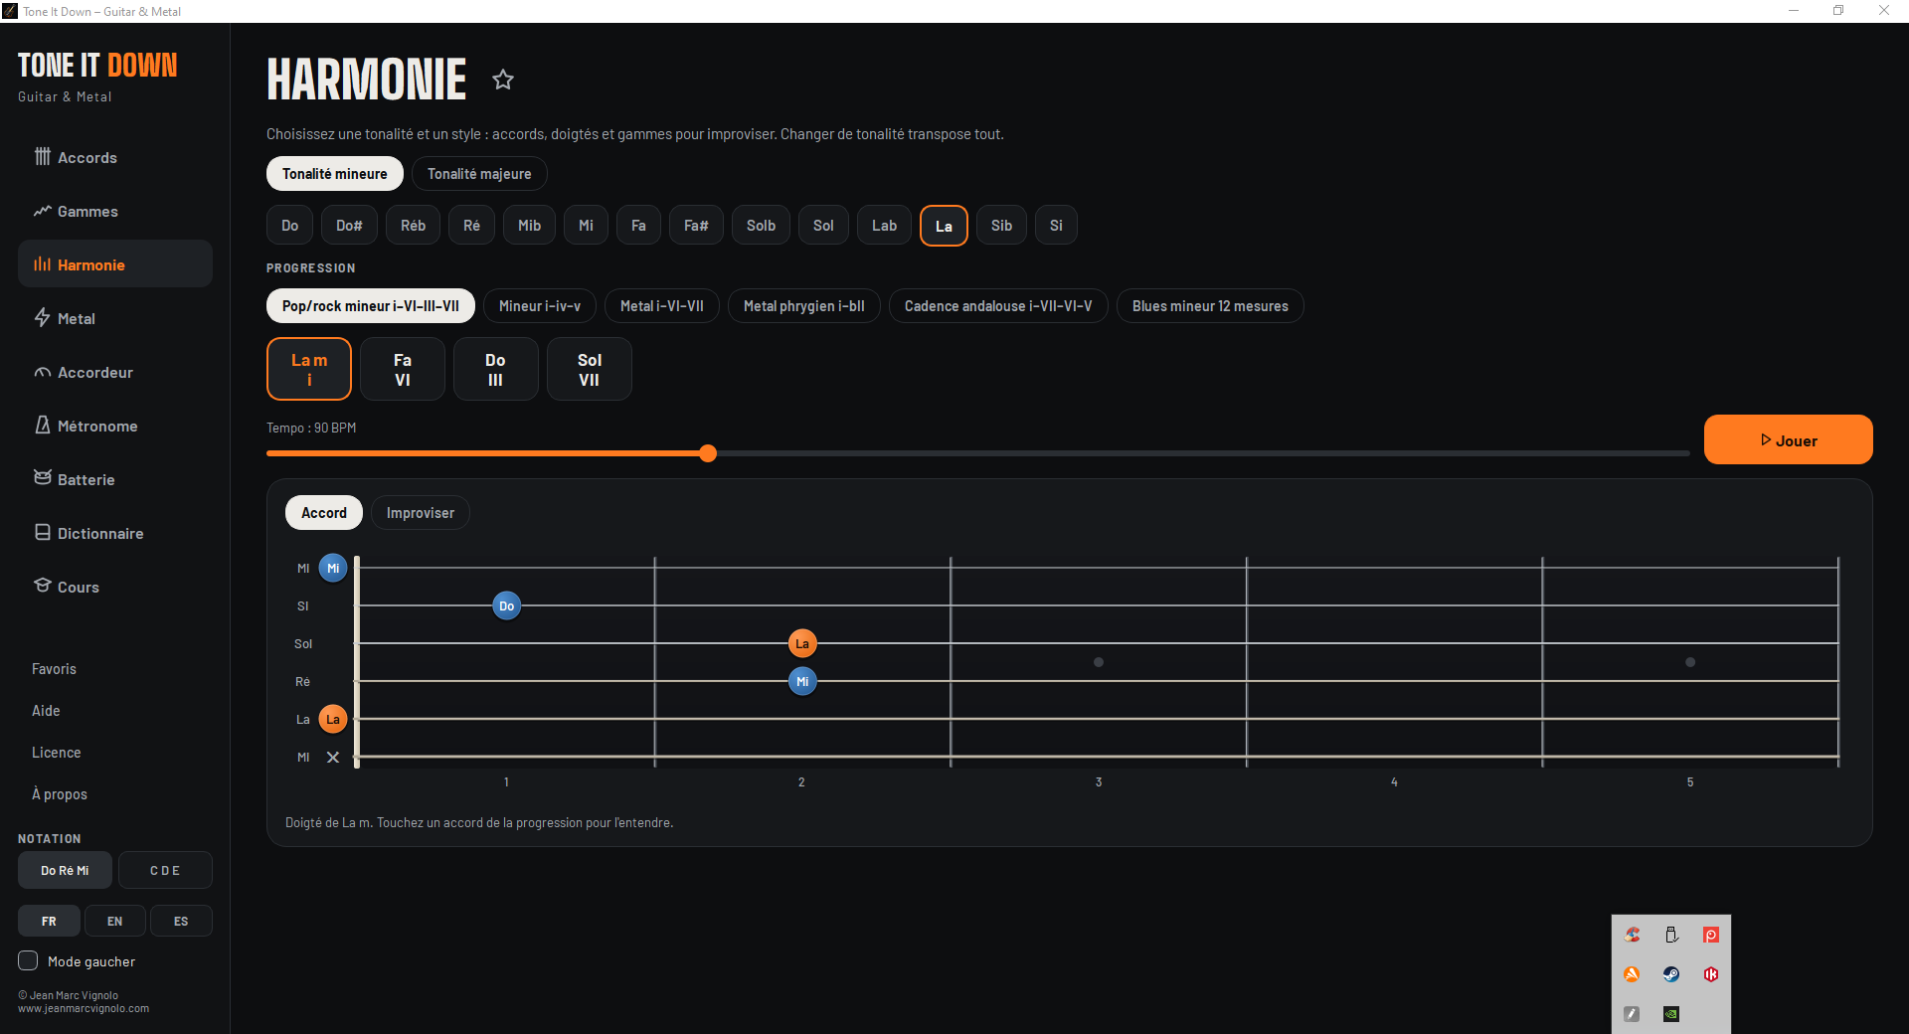Play the Sol VII chord
This screenshot has height=1034, width=1909.
coord(590,369)
